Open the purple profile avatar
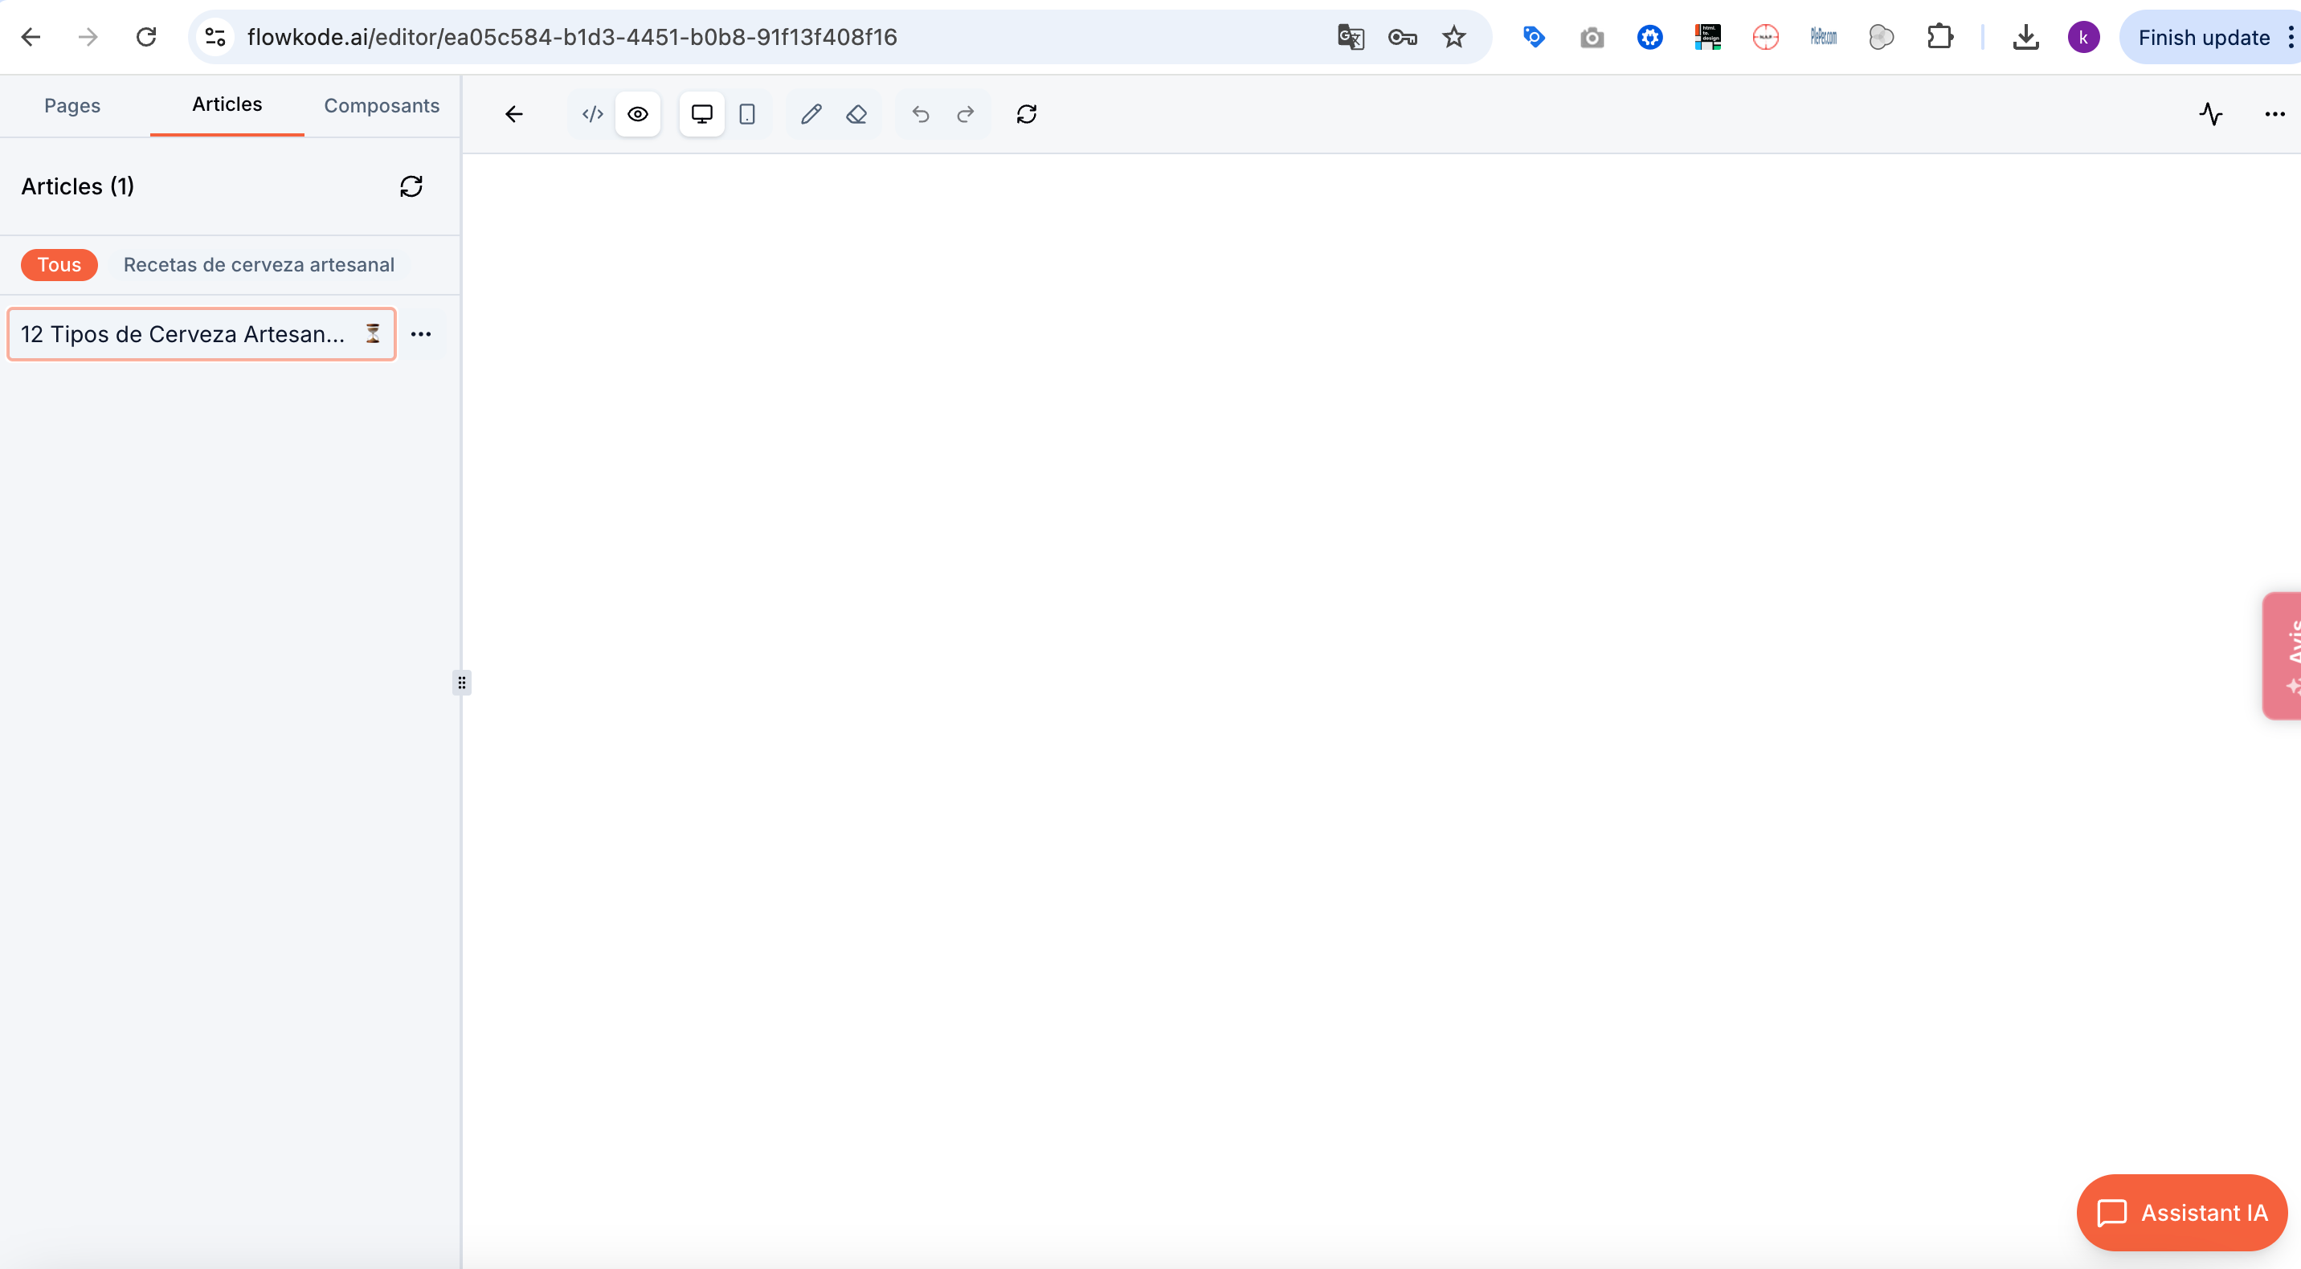 click(2083, 37)
